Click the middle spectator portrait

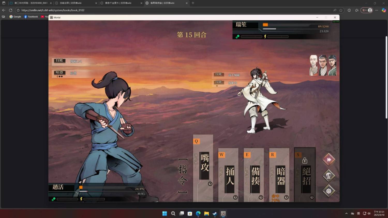(x=323, y=65)
